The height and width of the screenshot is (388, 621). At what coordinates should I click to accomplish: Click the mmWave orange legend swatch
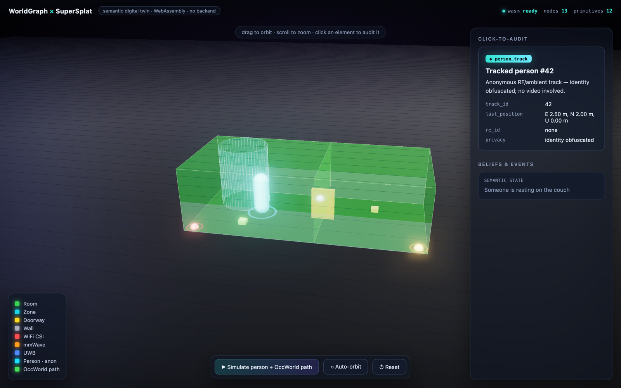tap(17, 345)
